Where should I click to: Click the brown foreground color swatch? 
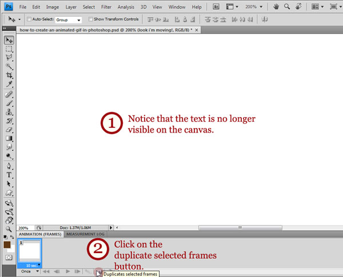7,244
